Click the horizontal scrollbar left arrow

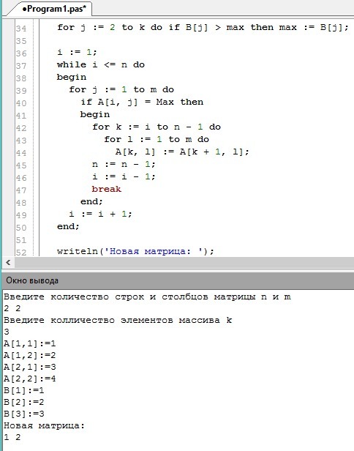(8, 262)
